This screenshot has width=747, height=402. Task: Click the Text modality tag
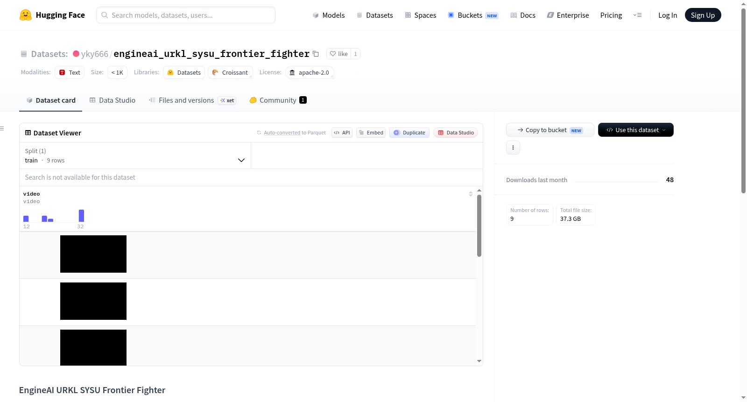click(x=70, y=72)
